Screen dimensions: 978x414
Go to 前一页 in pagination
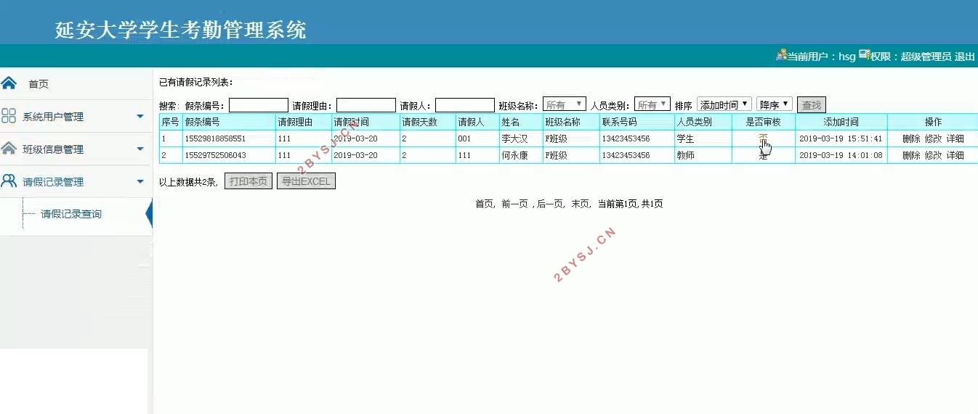point(514,204)
